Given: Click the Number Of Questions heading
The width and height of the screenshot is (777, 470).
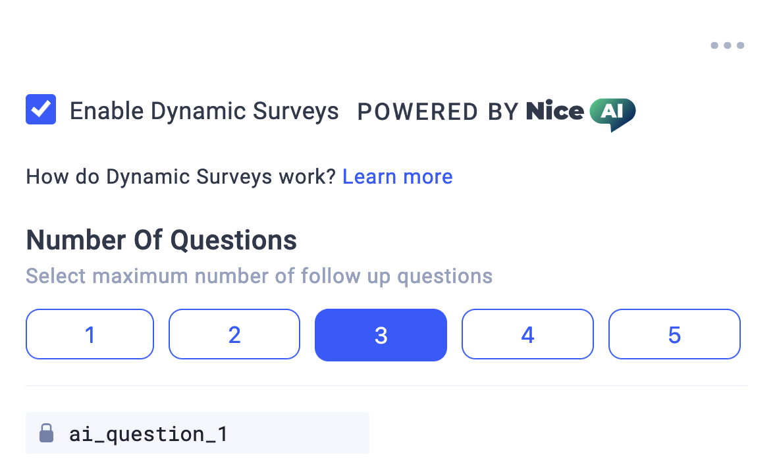Looking at the screenshot, I should (x=161, y=241).
